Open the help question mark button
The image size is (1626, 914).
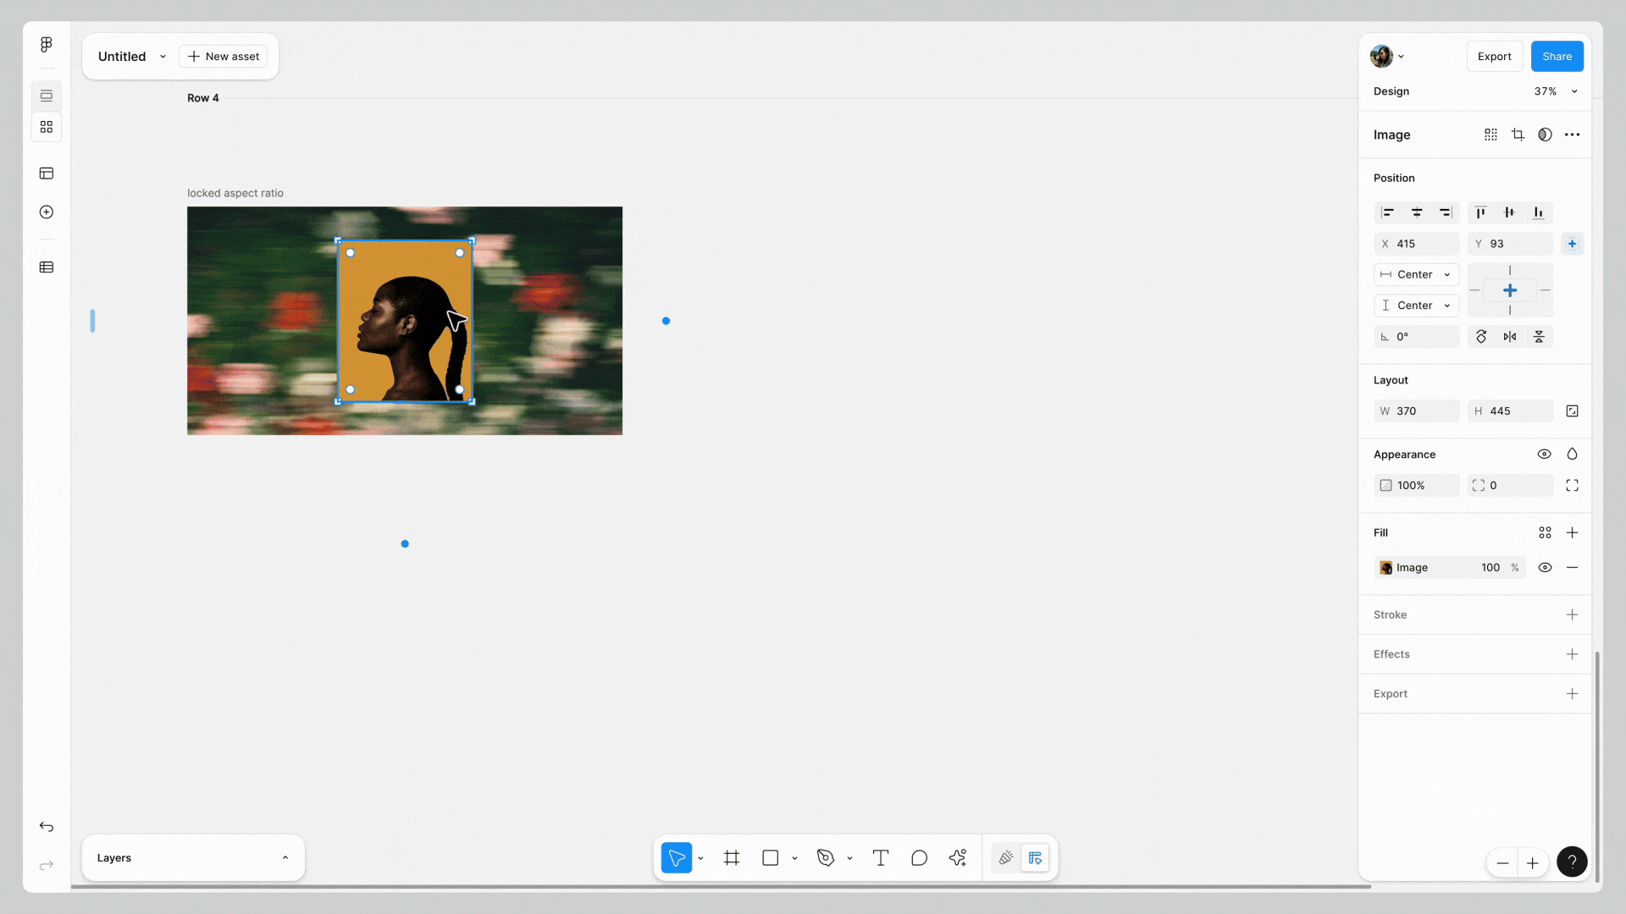[1572, 862]
